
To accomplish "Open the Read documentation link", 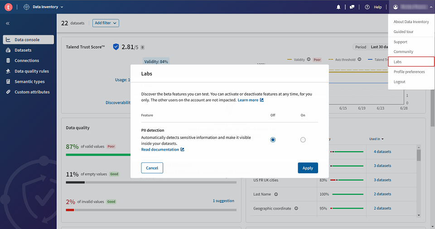I will (x=160, y=149).
